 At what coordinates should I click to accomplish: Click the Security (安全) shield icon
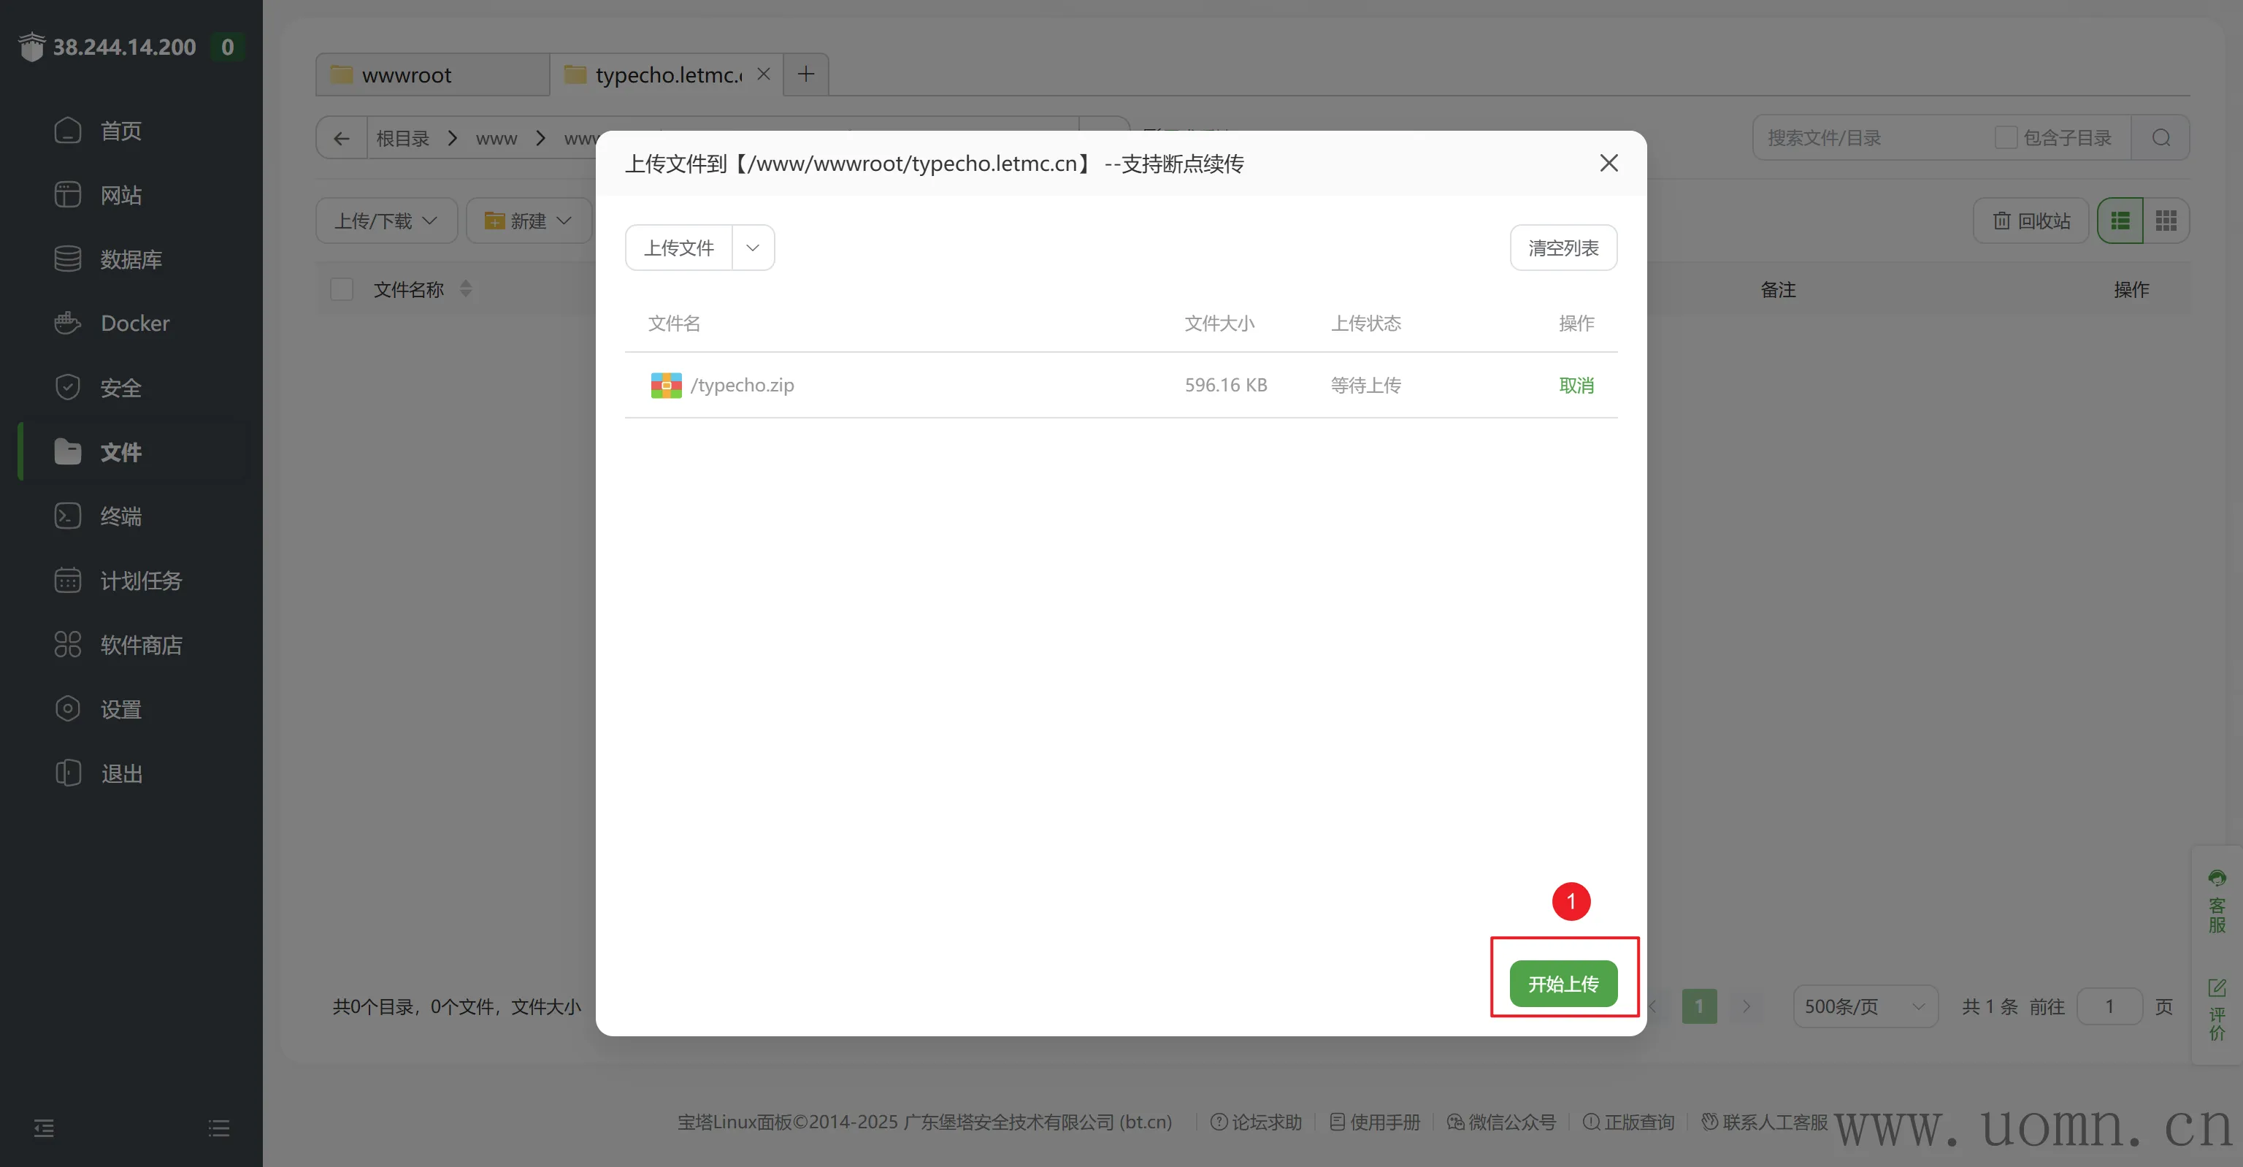coord(67,388)
